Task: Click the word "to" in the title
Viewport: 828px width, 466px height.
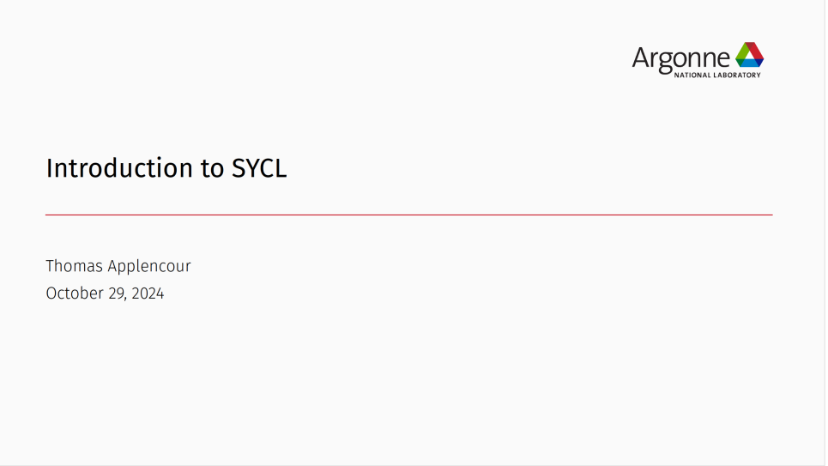Action: 212,169
